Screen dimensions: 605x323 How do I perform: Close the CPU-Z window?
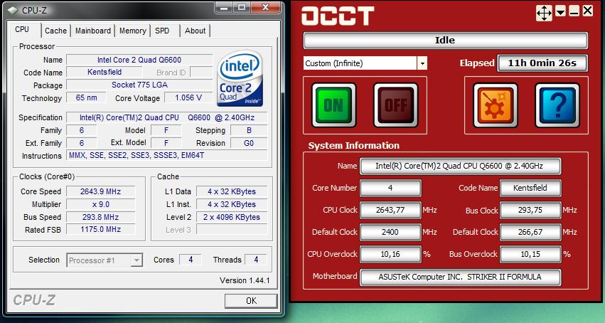[x=265, y=8]
